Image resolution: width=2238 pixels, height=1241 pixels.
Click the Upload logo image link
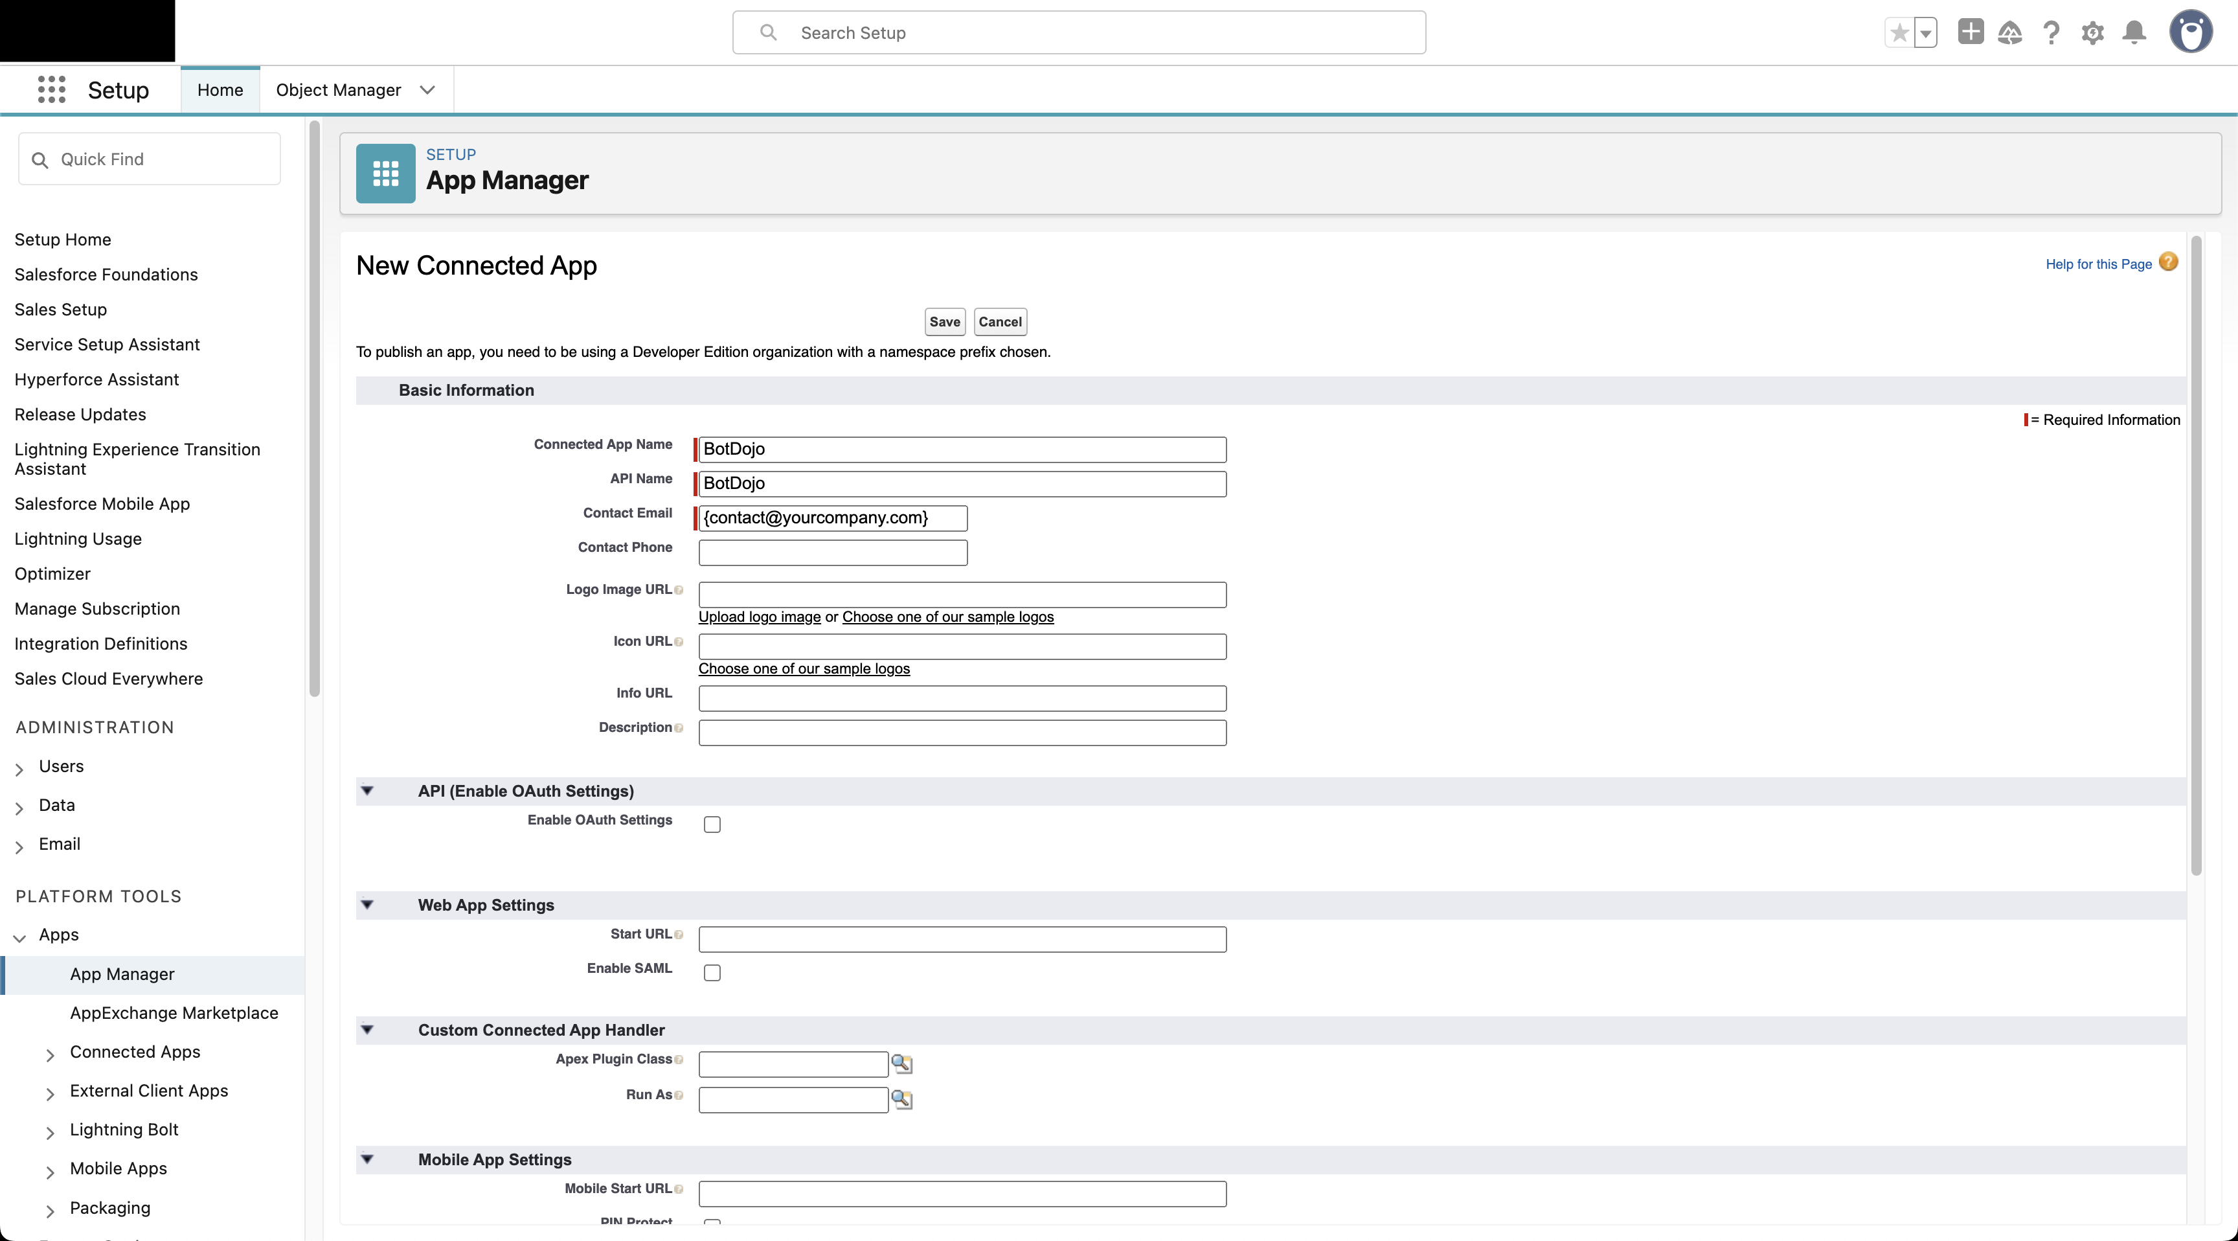760,617
